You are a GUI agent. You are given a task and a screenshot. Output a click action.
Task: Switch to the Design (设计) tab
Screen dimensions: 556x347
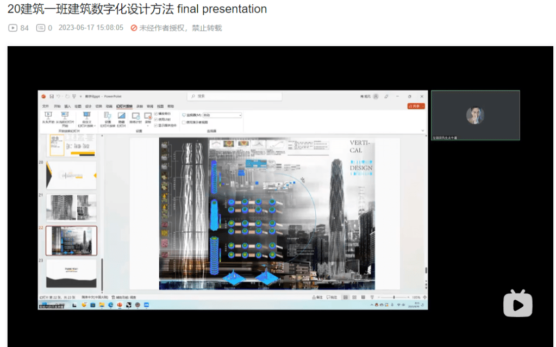pyautogui.click(x=88, y=106)
